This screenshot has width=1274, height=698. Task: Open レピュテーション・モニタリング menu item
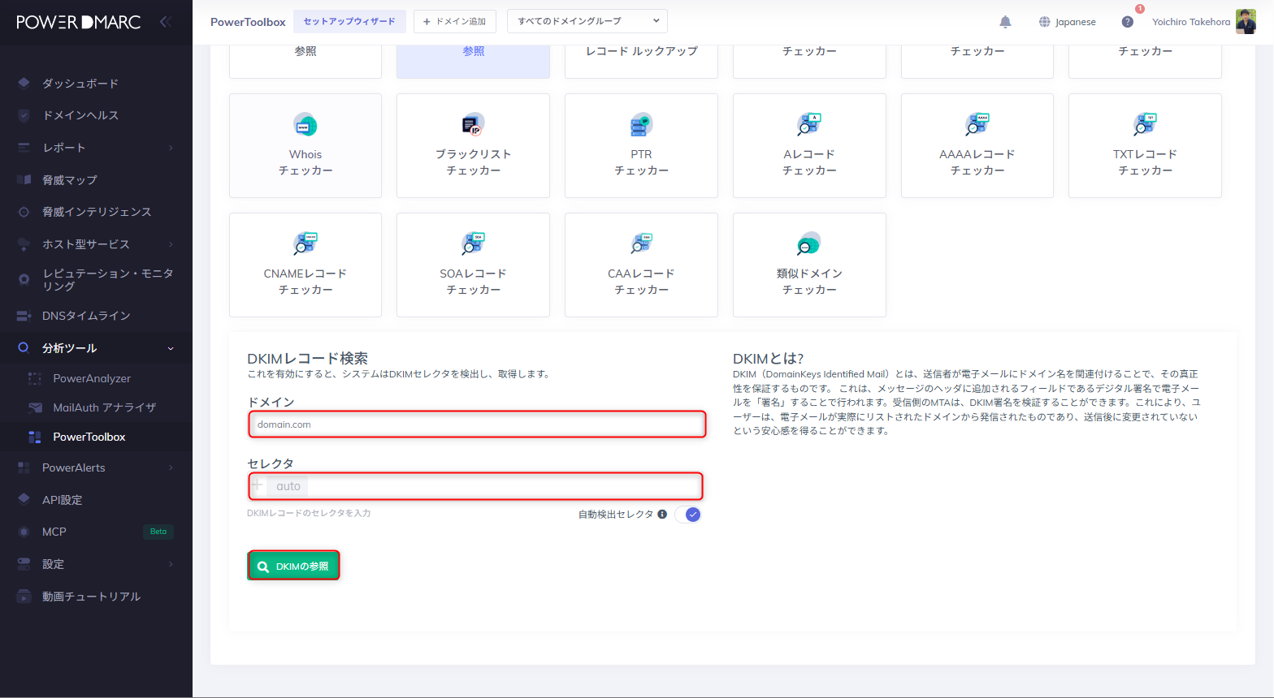108,279
